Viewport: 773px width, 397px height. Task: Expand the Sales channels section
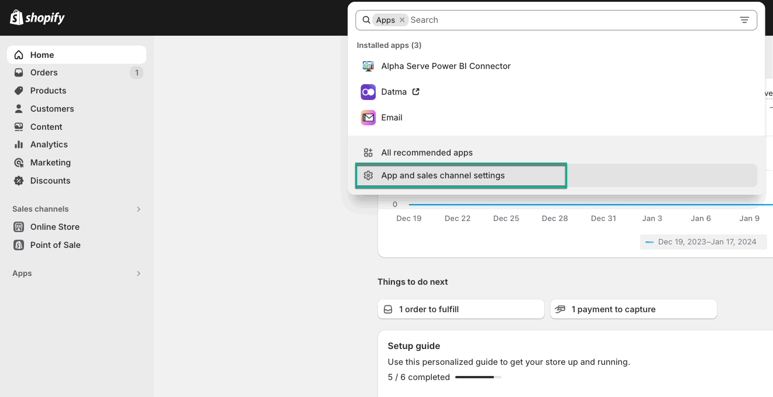click(139, 209)
